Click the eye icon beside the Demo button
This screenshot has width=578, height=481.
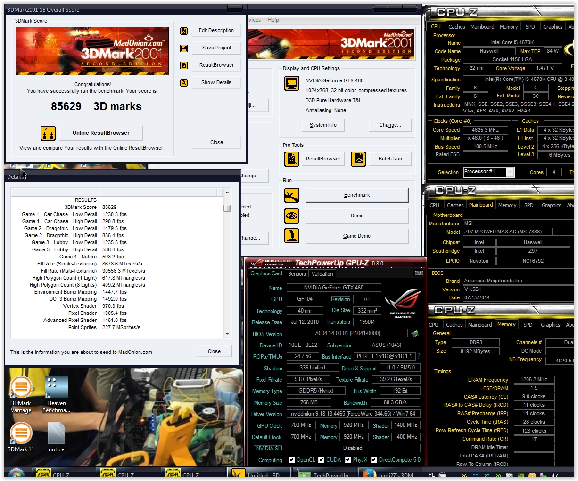click(x=292, y=216)
